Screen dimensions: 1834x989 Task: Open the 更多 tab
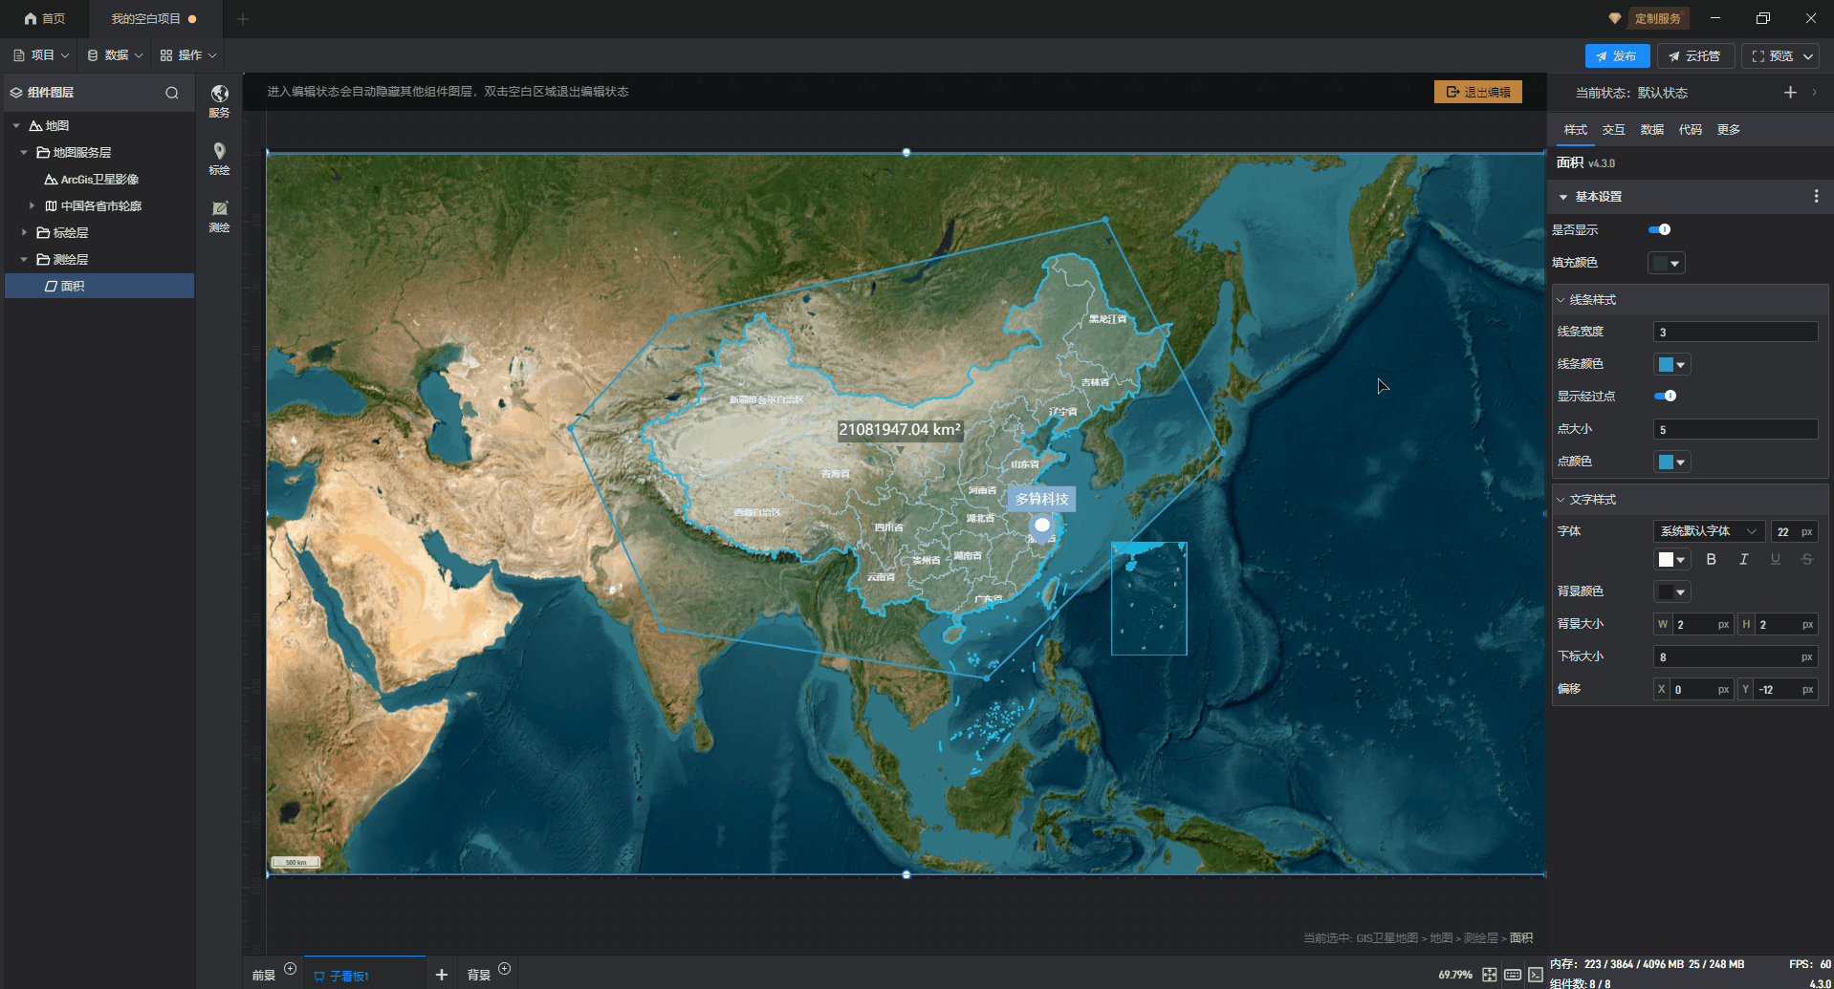tap(1728, 130)
